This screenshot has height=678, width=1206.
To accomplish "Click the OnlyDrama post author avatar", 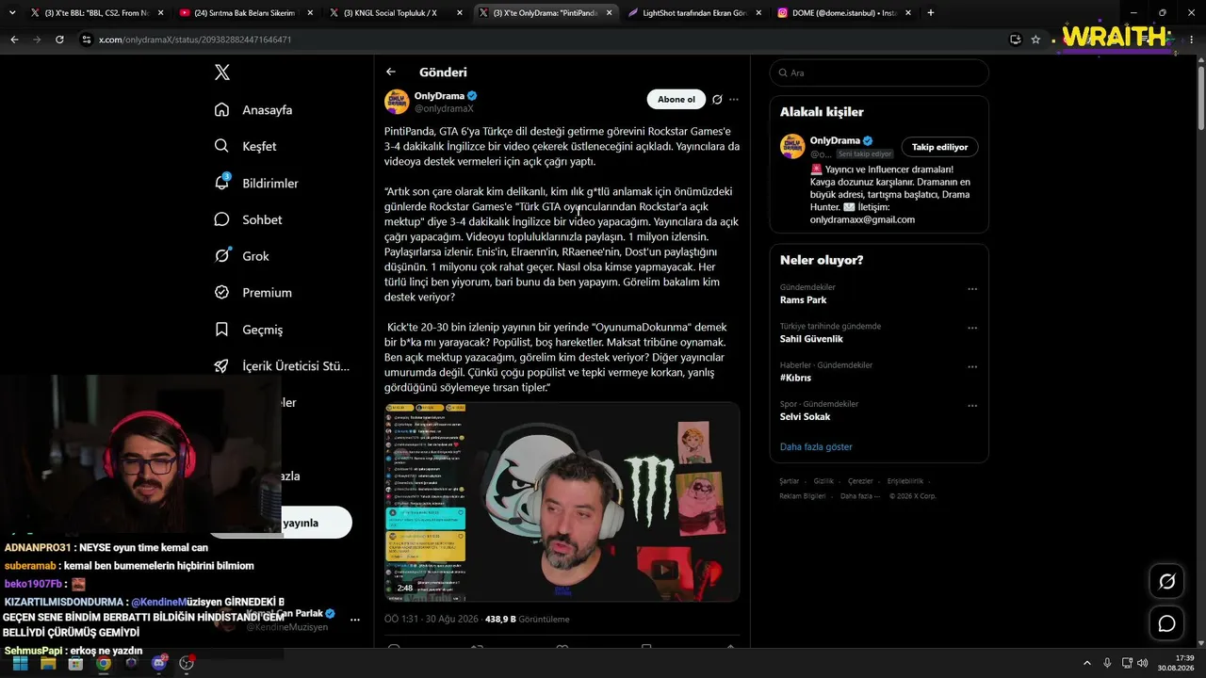I will click(x=397, y=102).
